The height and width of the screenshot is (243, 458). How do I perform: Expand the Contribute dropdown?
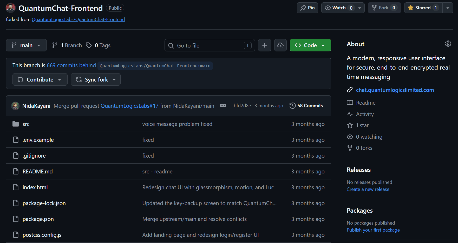40,79
